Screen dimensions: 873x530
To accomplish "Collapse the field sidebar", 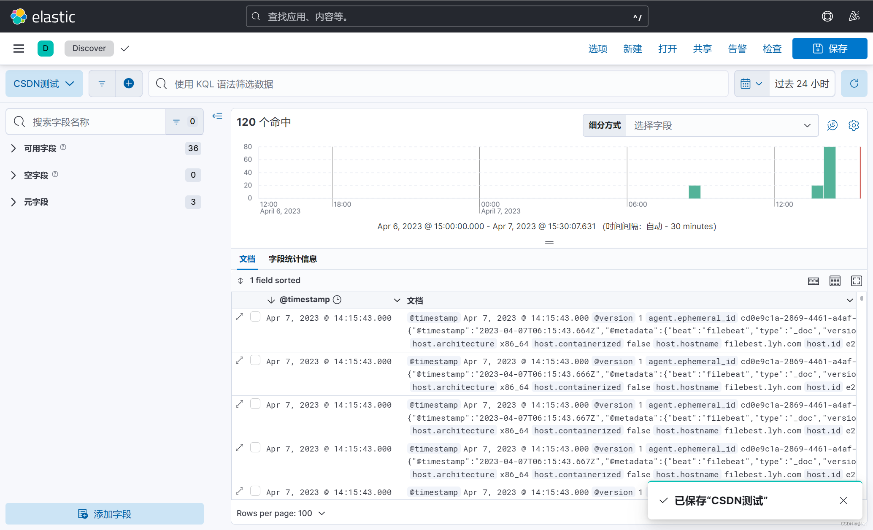I will 217,116.
